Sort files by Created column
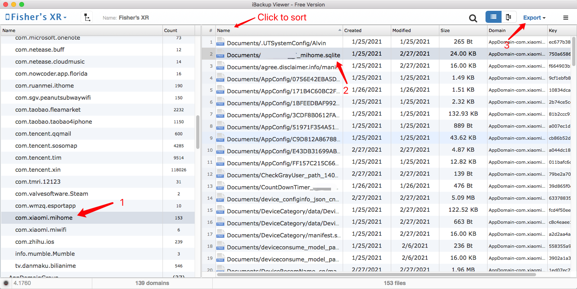Viewport: 577px width, 289px height. pyautogui.click(x=367, y=30)
